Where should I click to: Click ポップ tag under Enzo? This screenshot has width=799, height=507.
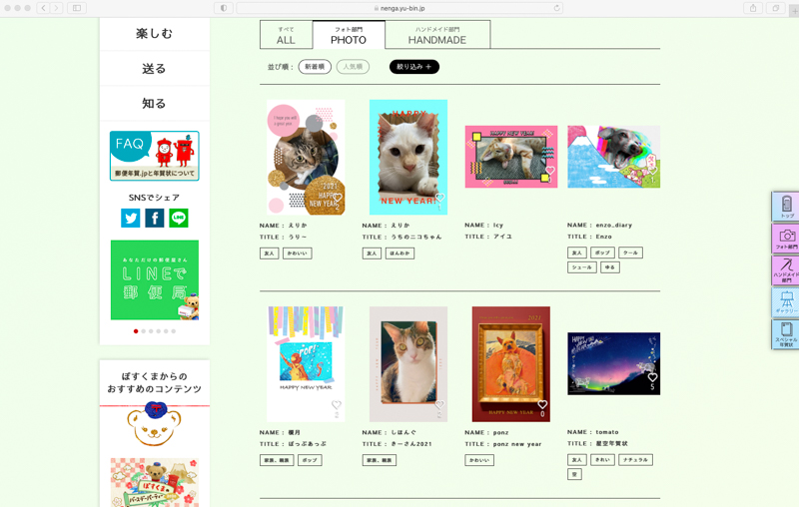[x=602, y=253]
